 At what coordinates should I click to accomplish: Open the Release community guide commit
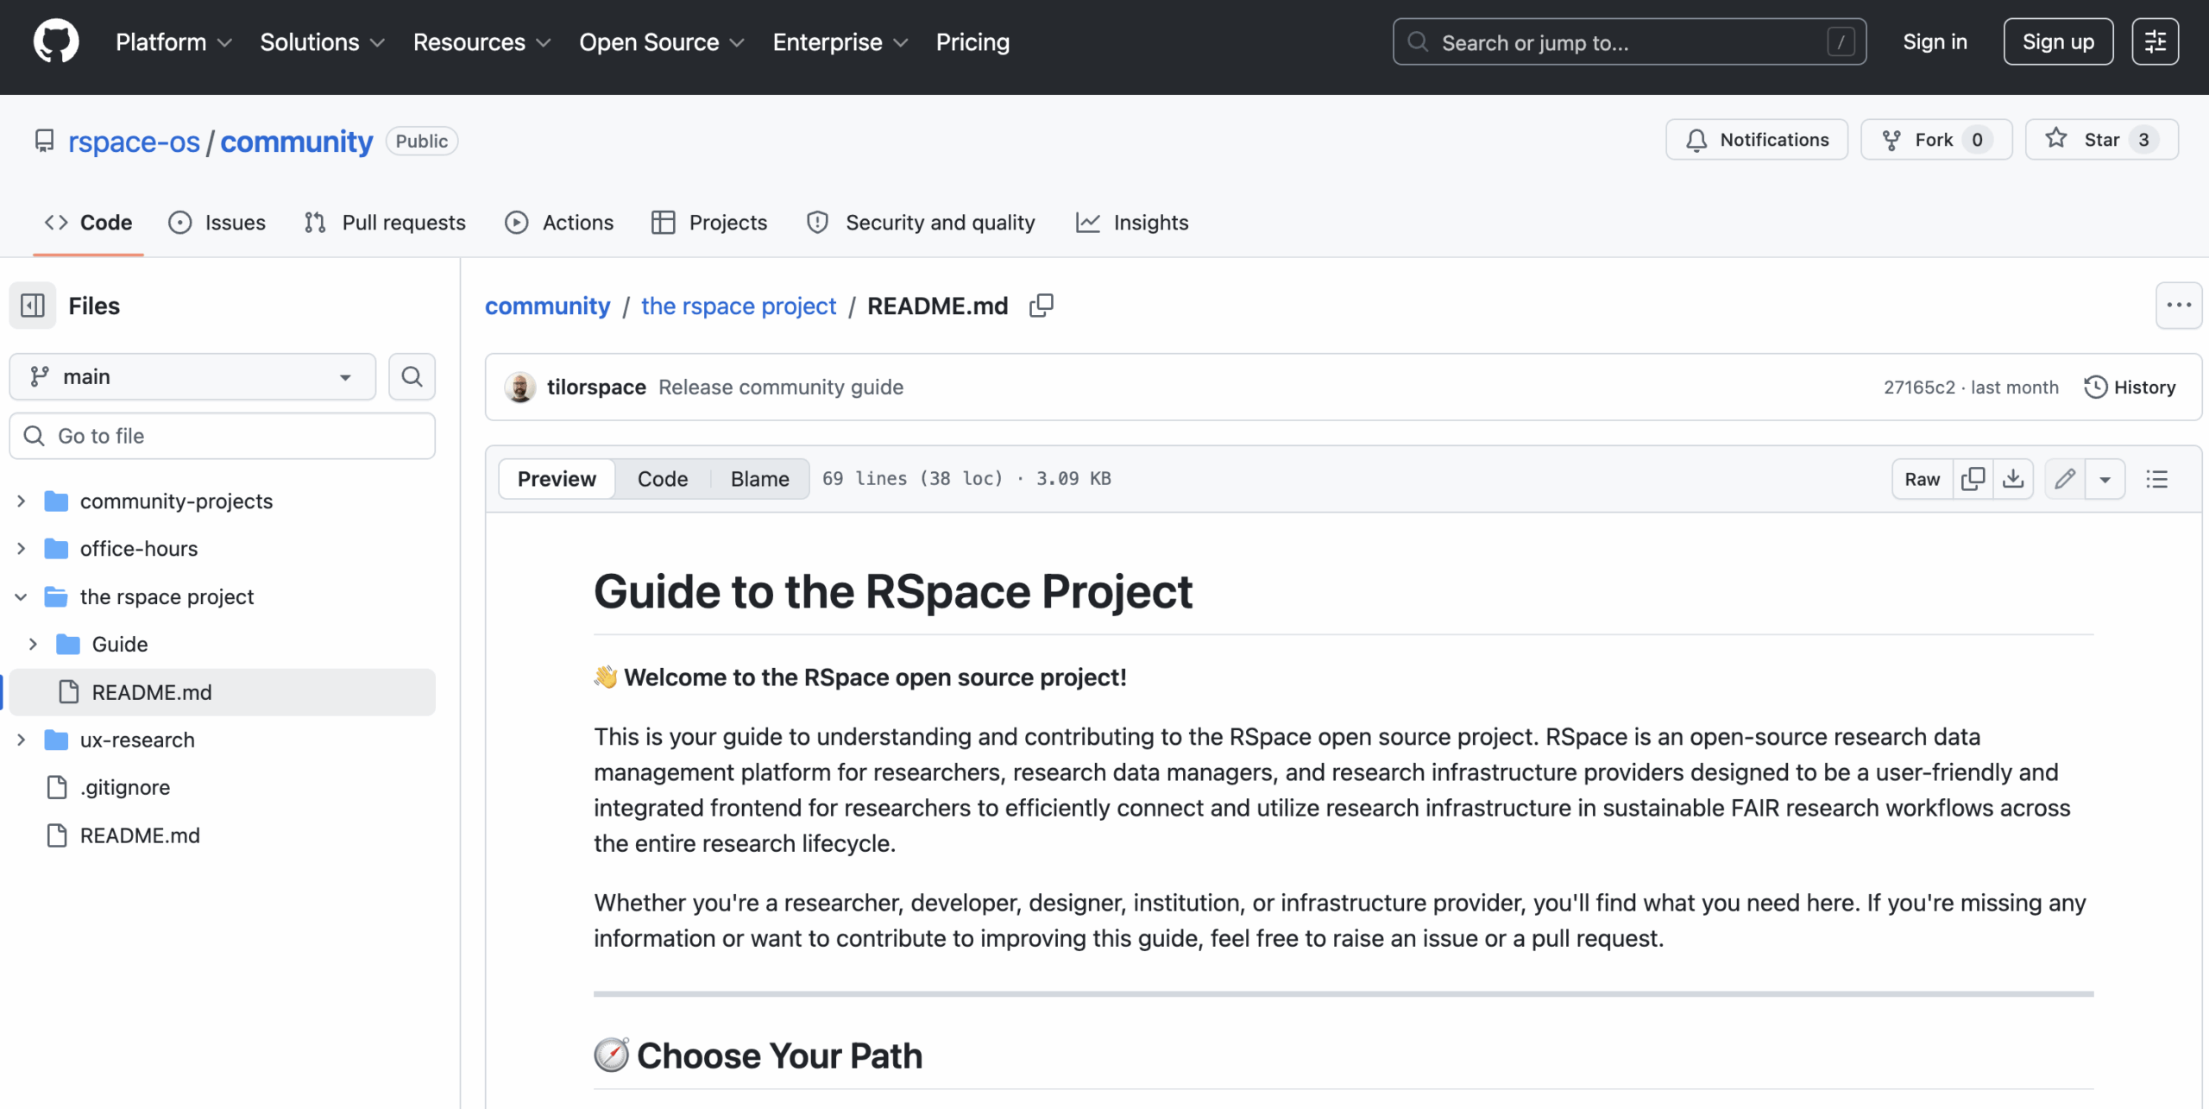781,387
